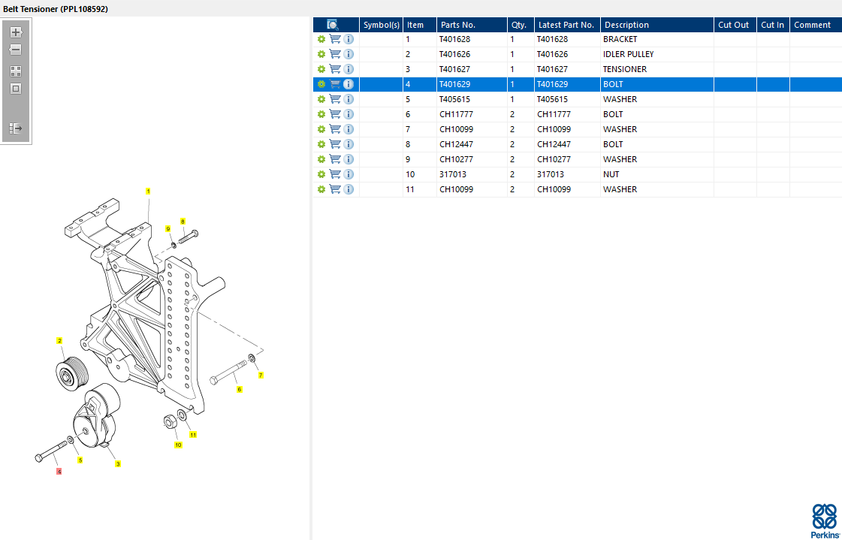
Task: Zoom in on the diagram with plus icon
Action: pyautogui.click(x=16, y=32)
